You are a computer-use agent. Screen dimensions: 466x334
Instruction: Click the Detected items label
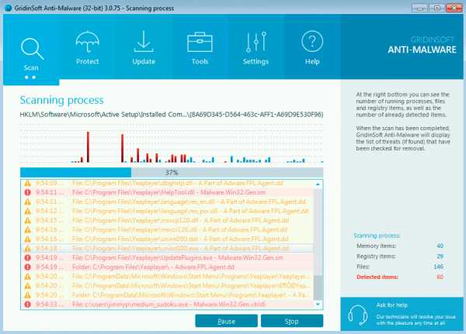[x=377, y=277]
